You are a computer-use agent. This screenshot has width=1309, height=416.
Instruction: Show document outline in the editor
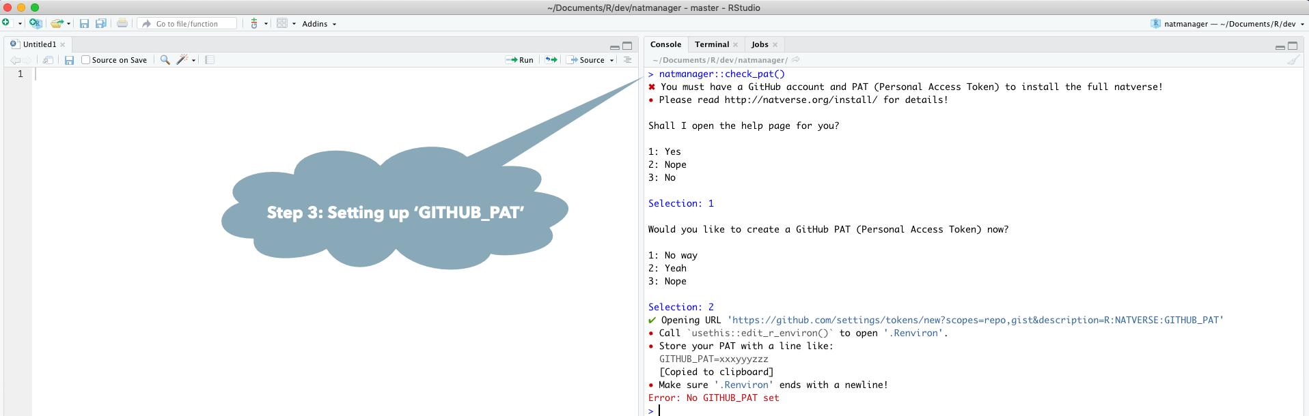point(627,60)
